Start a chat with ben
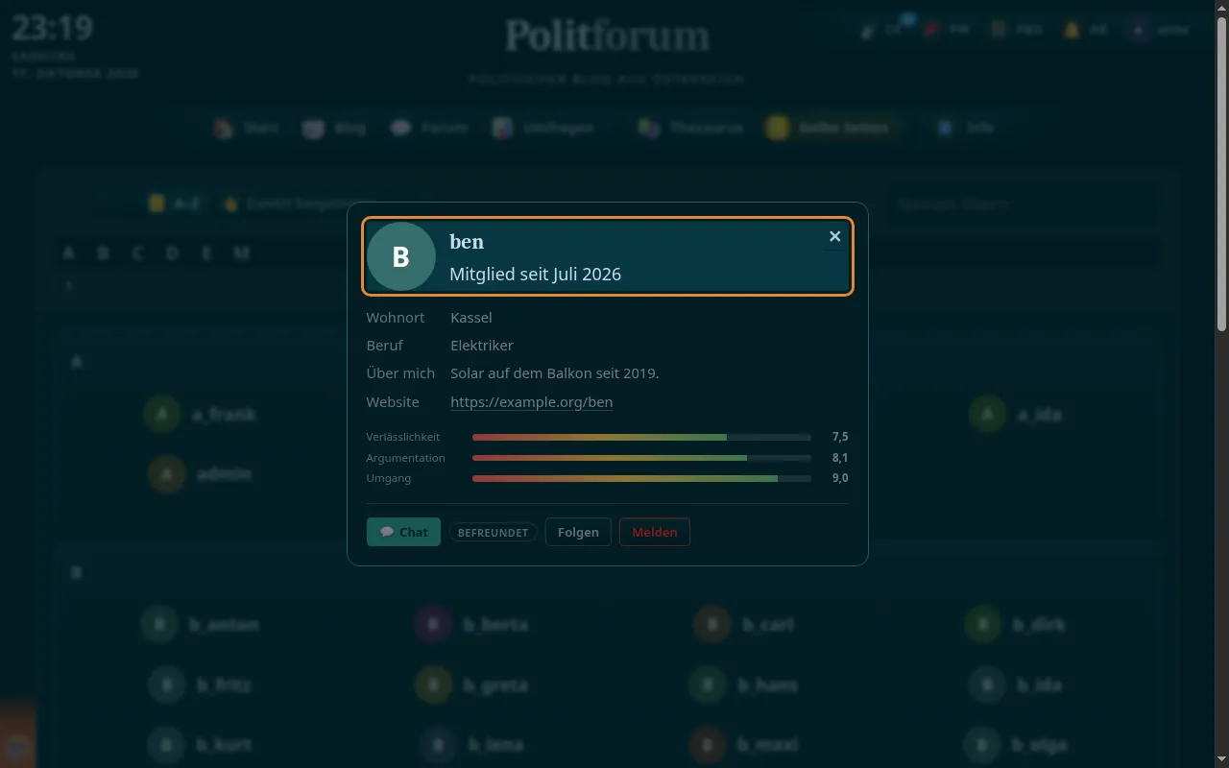The width and height of the screenshot is (1229, 768). (403, 532)
